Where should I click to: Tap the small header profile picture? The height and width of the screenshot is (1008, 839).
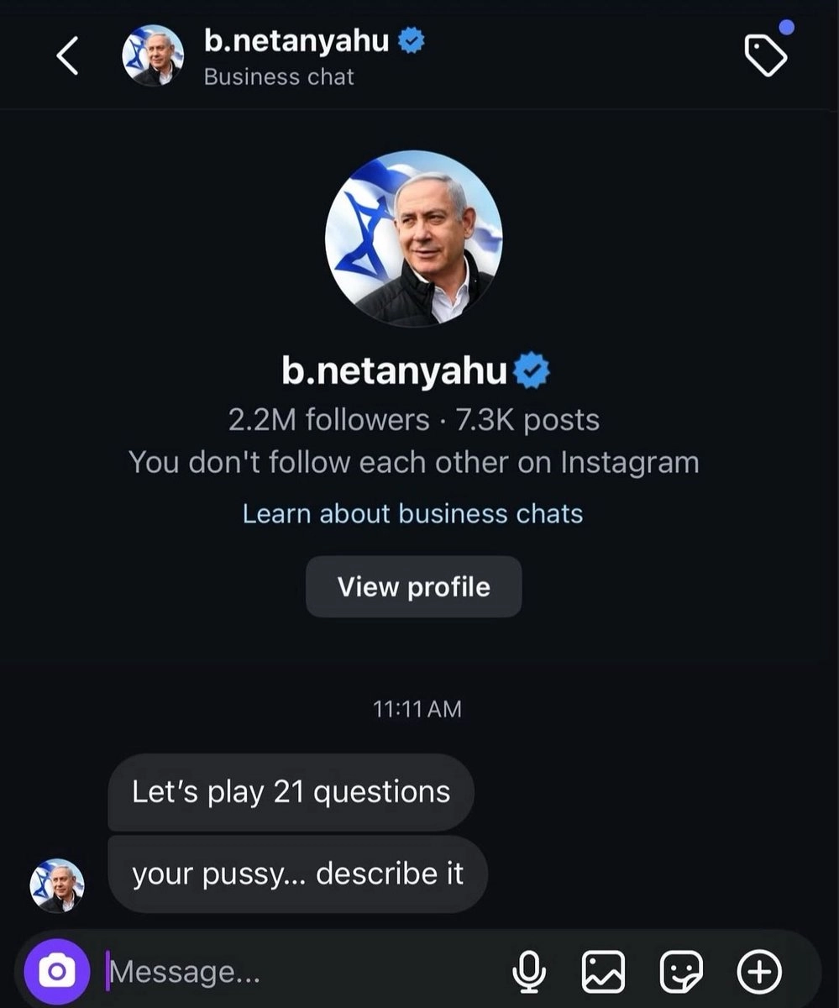click(153, 55)
